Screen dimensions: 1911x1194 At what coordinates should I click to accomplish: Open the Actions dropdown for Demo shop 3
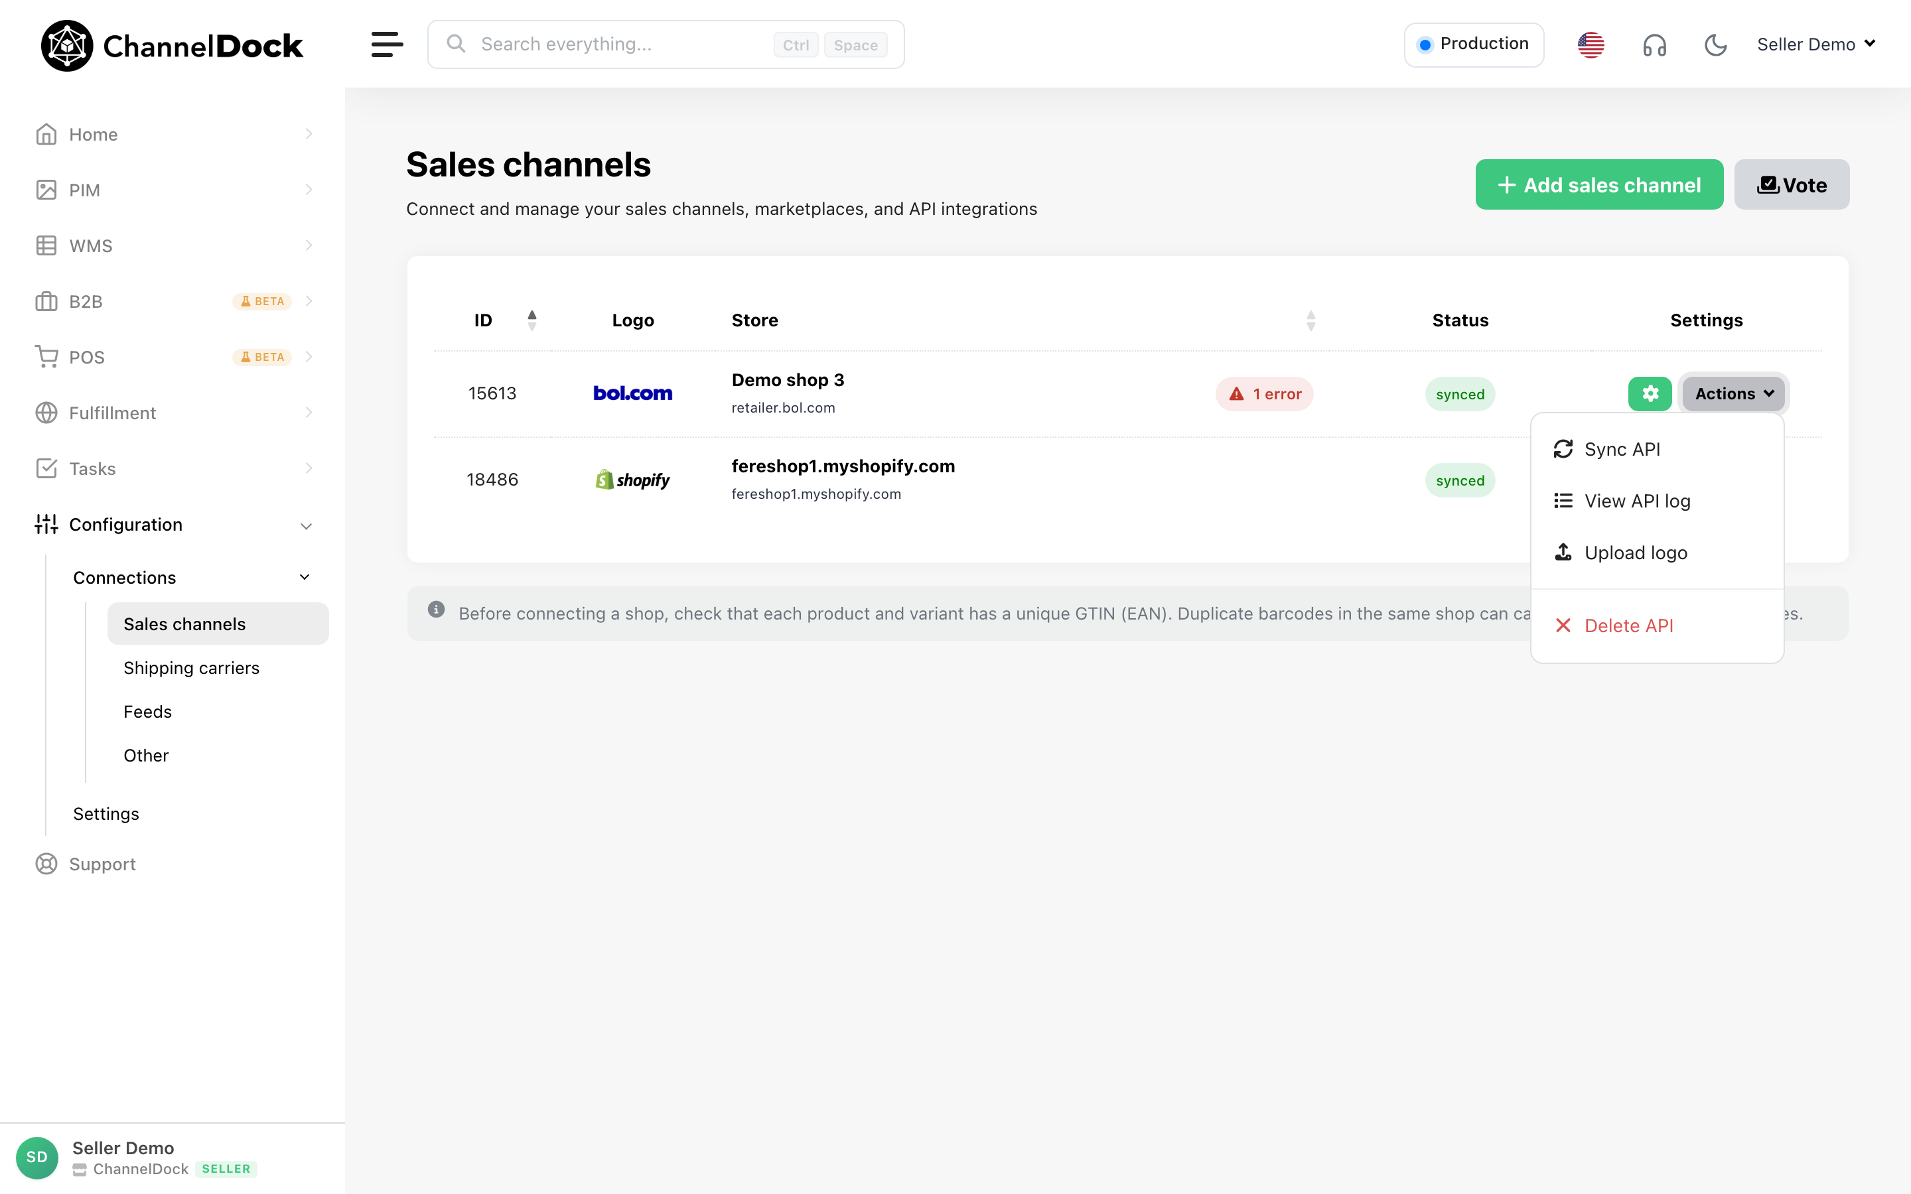[1733, 393]
